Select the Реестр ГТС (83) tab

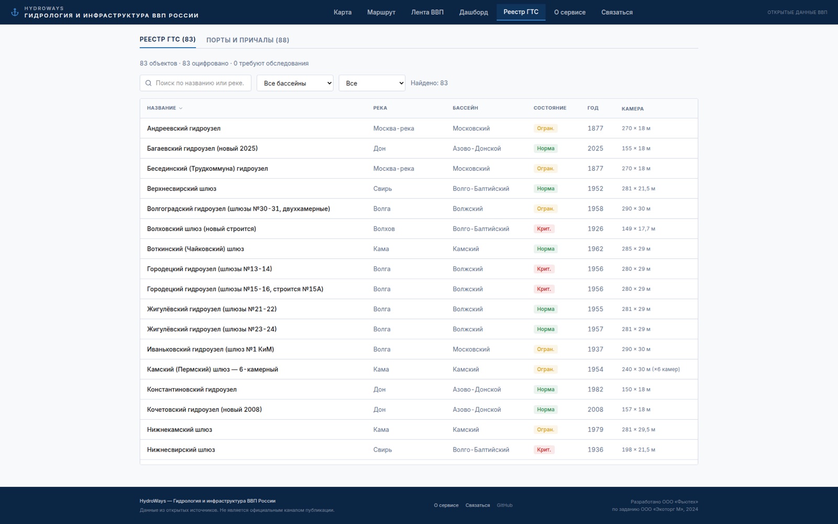pos(168,39)
